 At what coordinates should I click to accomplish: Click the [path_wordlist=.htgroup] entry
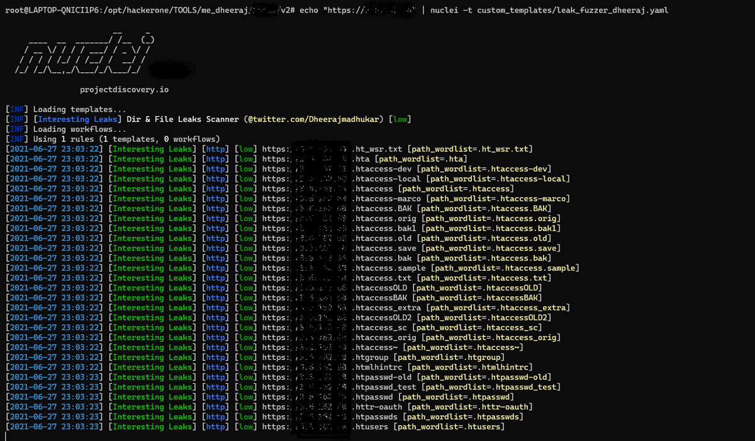point(450,357)
